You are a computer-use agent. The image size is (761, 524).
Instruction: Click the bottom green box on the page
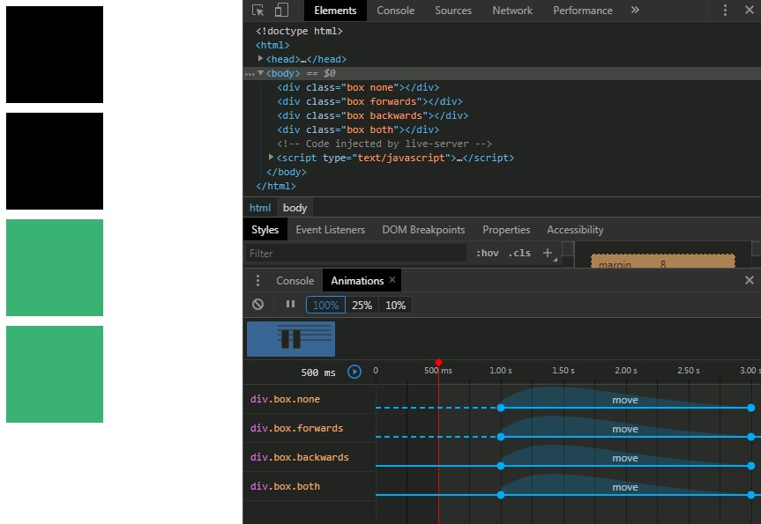(55, 374)
